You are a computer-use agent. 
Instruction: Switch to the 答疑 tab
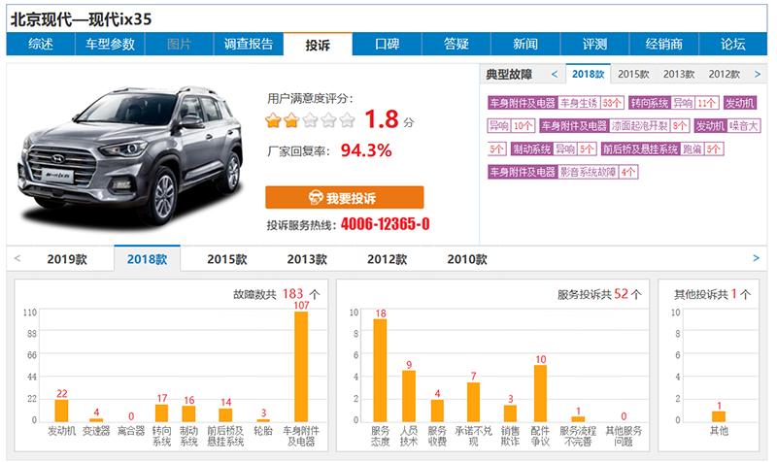pyautogui.click(x=456, y=44)
